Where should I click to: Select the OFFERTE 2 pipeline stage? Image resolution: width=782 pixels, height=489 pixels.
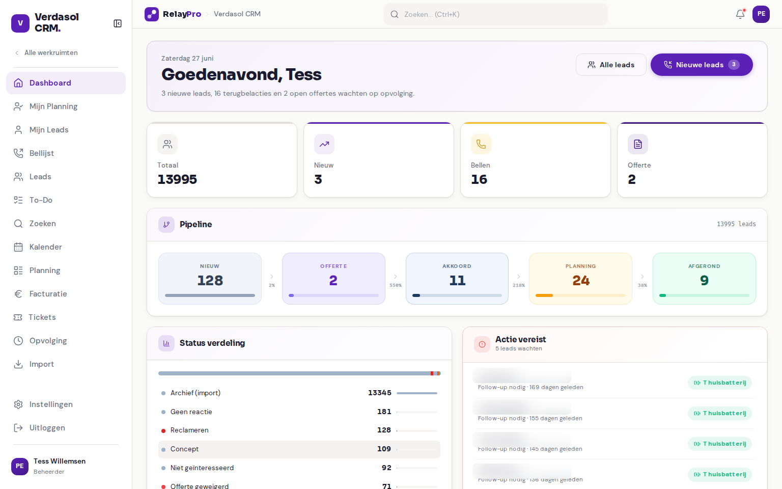pyautogui.click(x=333, y=279)
